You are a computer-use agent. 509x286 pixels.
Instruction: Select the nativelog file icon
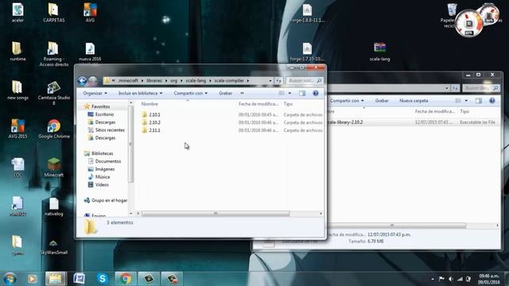click(54, 207)
